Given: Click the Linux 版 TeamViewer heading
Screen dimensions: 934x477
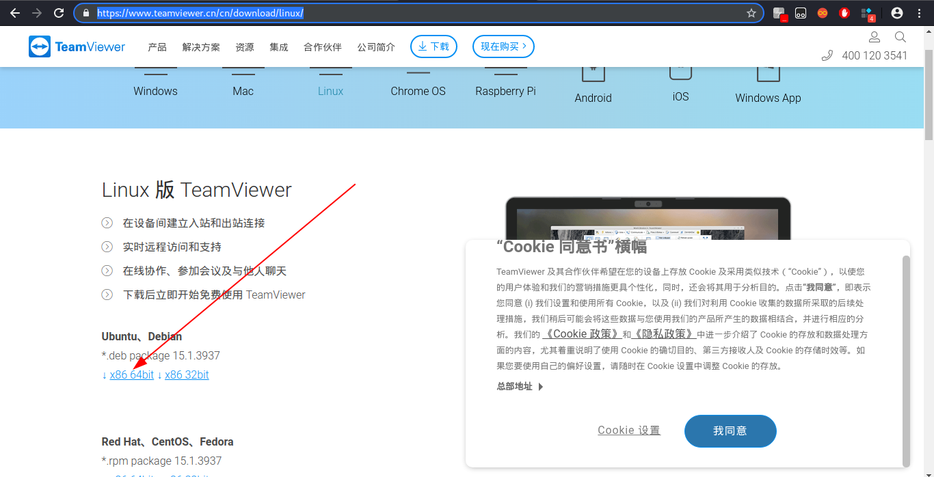Looking at the screenshot, I should (x=197, y=190).
